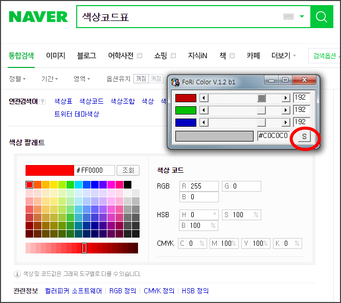
Task: Click the blue slider thumb in FoRi Color
Action: tap(261, 122)
